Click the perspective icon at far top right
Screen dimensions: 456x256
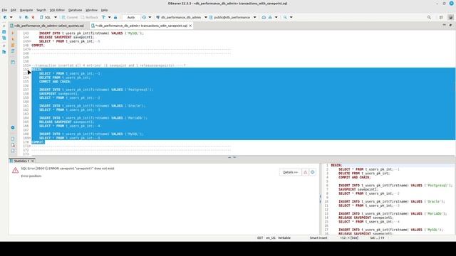[451, 17]
